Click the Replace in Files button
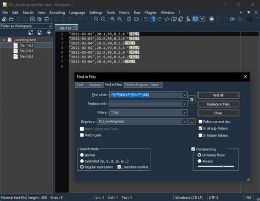Image resolution: width=260 pixels, height=201 pixels. (x=218, y=104)
